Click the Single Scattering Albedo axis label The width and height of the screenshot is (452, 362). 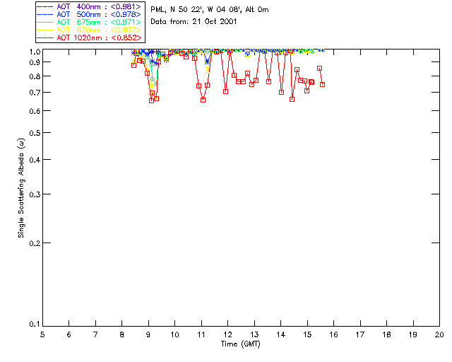[x=21, y=187]
